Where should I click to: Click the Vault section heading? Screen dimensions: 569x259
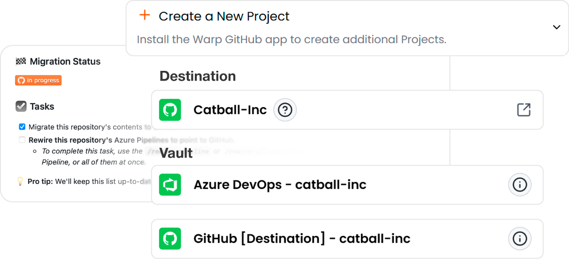[176, 153]
